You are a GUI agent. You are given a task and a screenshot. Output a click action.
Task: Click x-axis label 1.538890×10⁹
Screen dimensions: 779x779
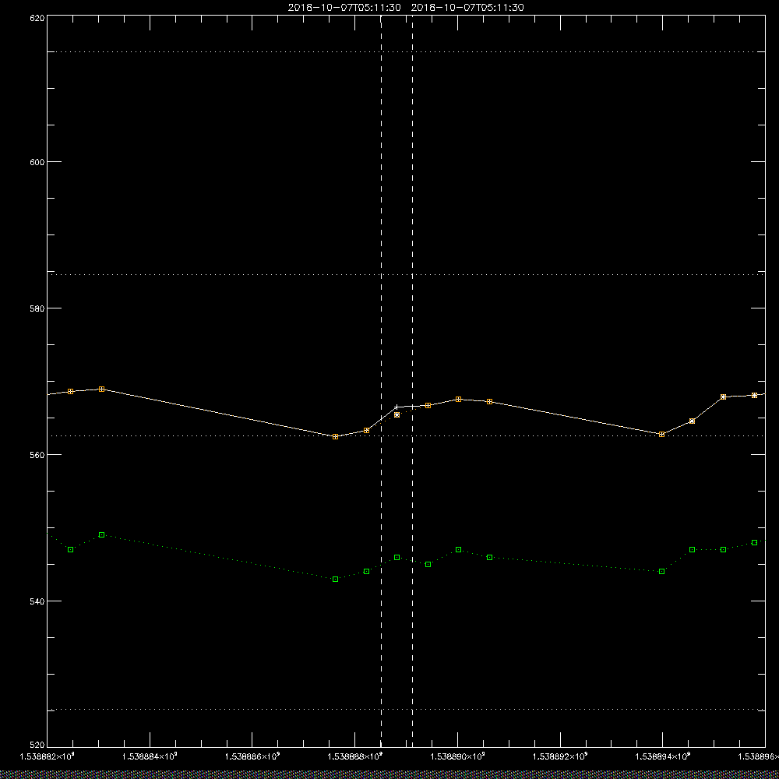click(x=457, y=756)
